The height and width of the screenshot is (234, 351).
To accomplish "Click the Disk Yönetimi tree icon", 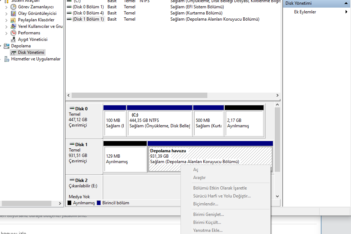I will click(x=13, y=52).
